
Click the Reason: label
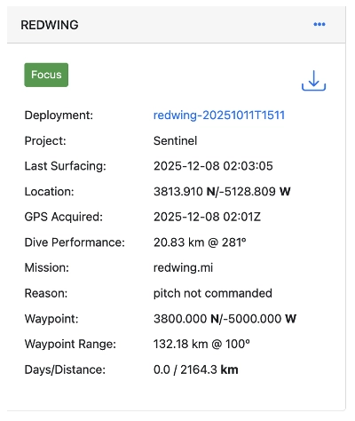46,293
